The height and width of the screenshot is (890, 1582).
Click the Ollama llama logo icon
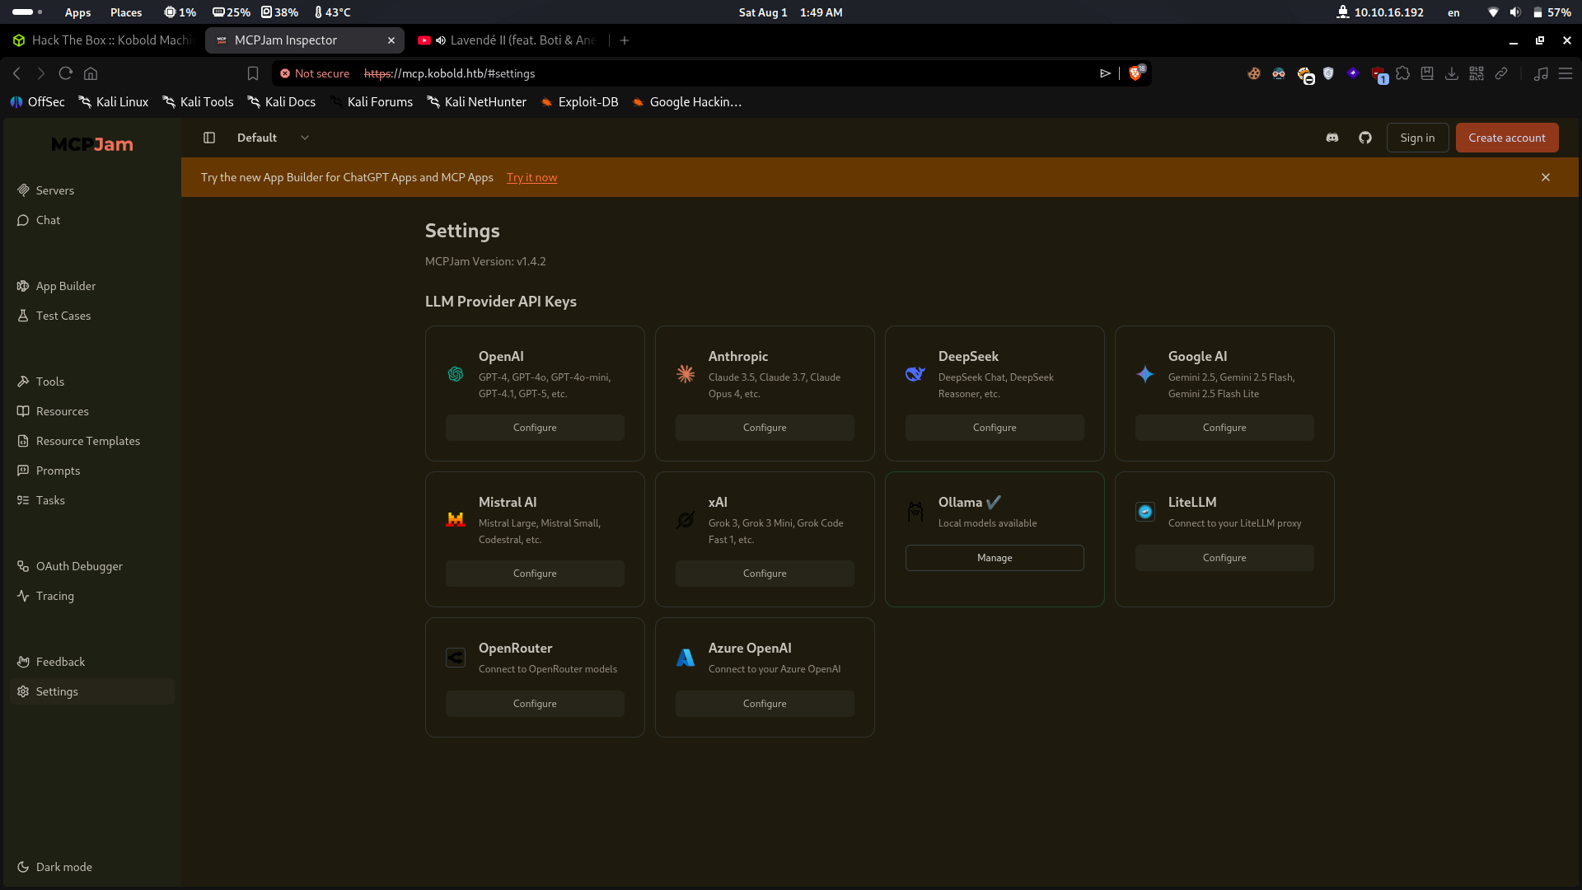coord(915,512)
